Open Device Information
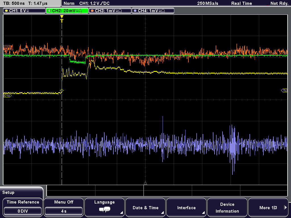 point(227,207)
